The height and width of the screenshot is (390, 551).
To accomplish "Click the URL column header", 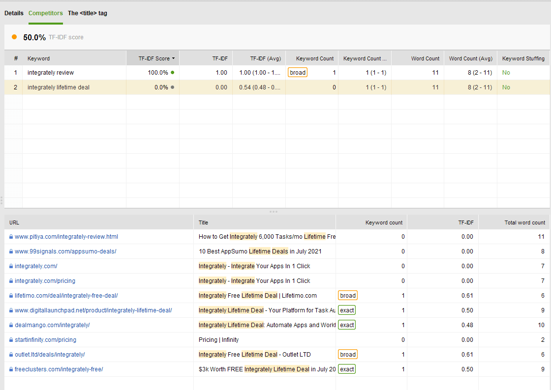I will (99, 223).
